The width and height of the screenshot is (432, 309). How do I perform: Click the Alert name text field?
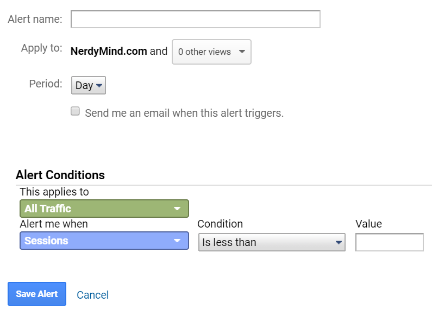coord(195,19)
